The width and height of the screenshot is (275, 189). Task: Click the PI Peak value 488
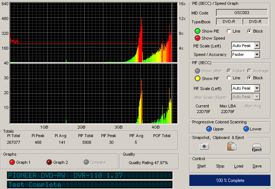point(38,142)
